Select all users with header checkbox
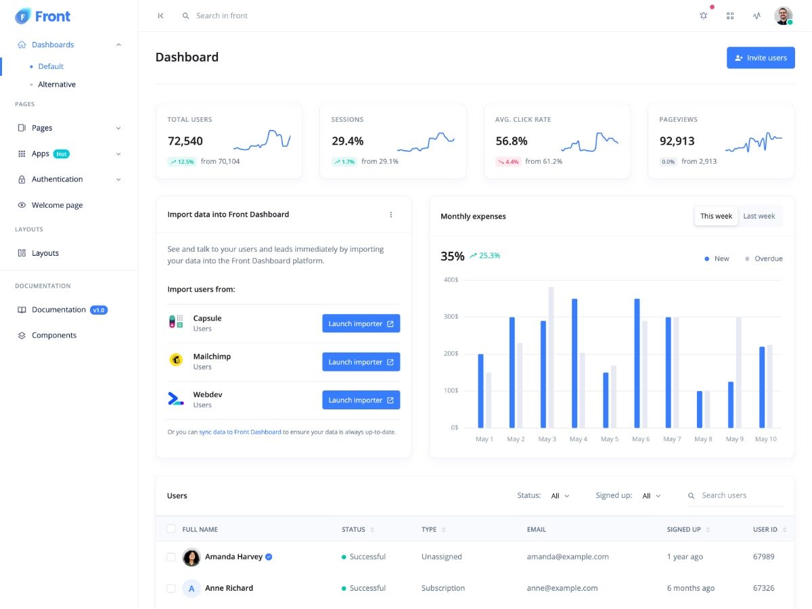This screenshot has width=812, height=609. click(171, 529)
